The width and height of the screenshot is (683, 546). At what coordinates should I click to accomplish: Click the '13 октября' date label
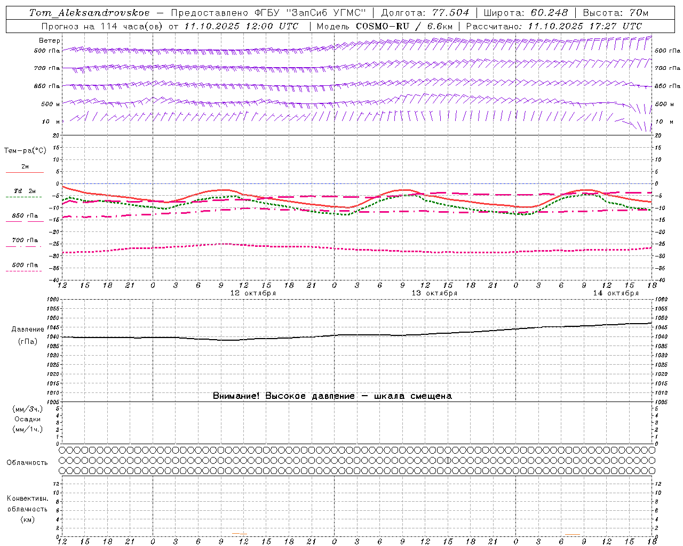point(434,293)
